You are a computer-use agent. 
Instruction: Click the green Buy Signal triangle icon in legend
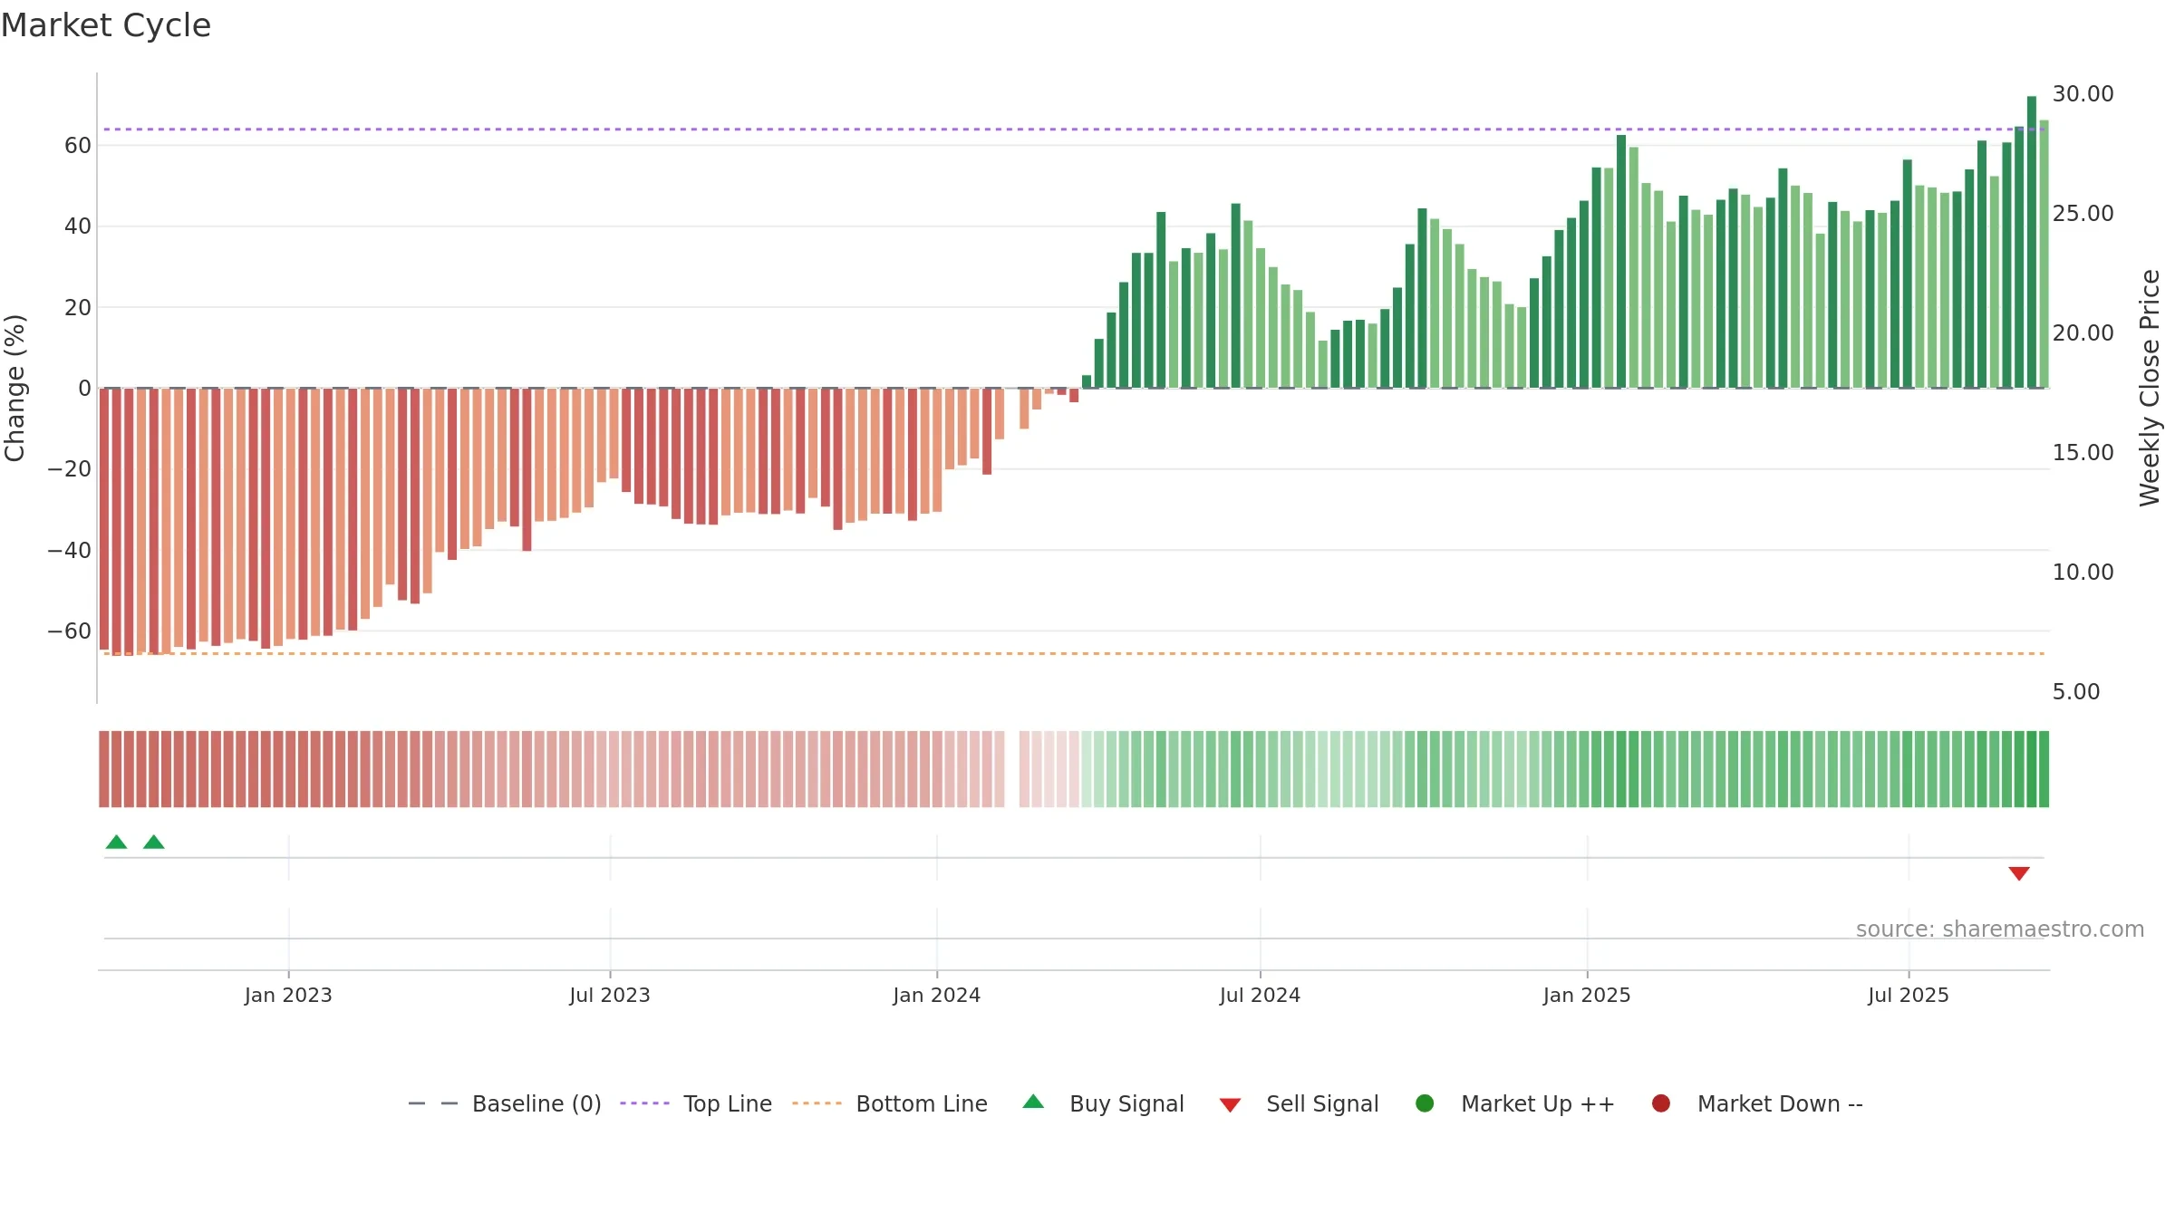[x=1033, y=1102]
